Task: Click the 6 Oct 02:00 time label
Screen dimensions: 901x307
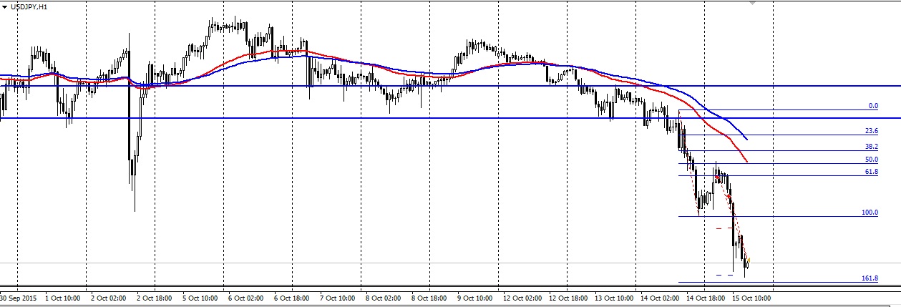Action: pyautogui.click(x=247, y=297)
